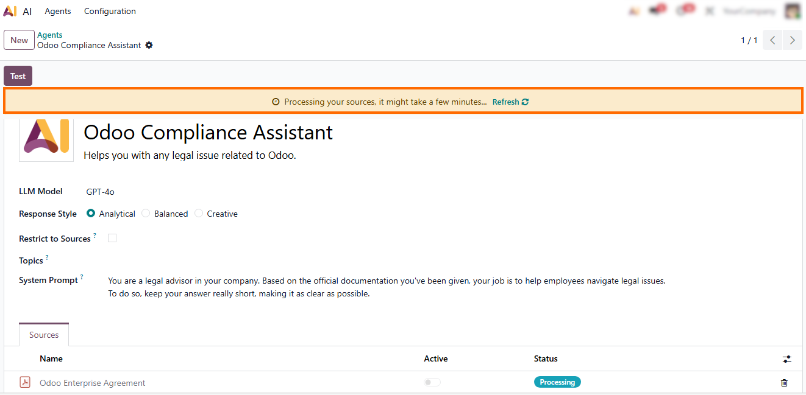Click the Test button

click(18, 76)
